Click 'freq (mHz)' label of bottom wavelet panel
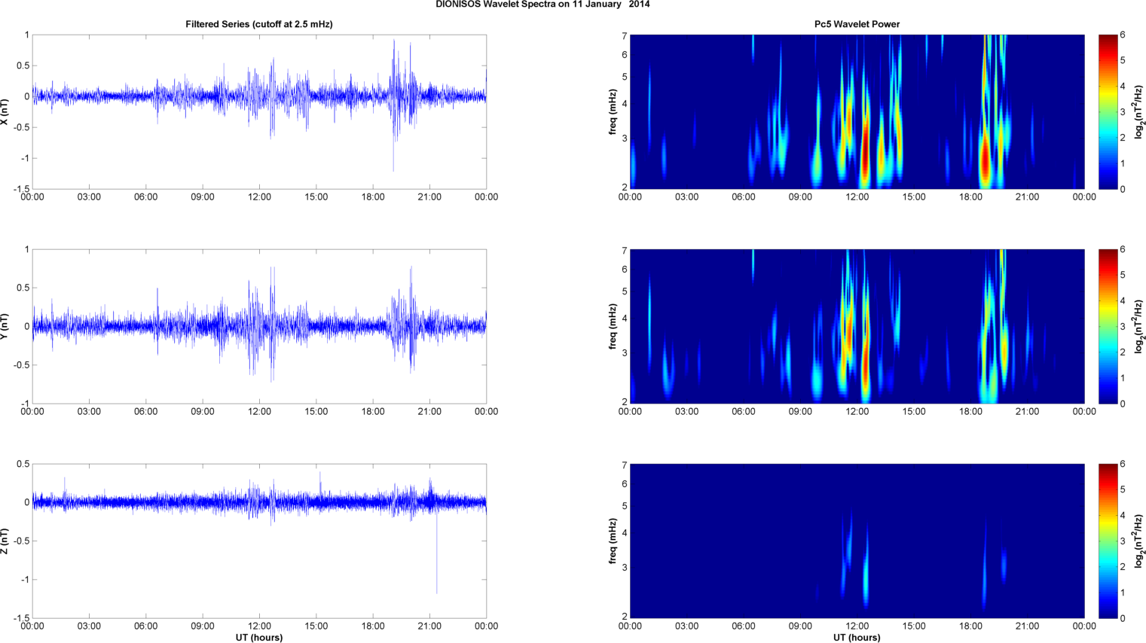 (x=613, y=541)
